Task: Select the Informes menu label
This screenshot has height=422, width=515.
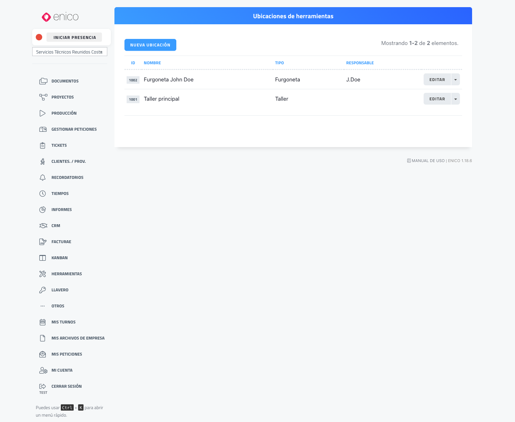Action: [62, 210]
